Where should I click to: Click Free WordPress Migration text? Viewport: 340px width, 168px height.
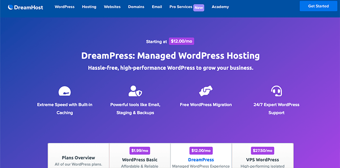tap(206, 105)
